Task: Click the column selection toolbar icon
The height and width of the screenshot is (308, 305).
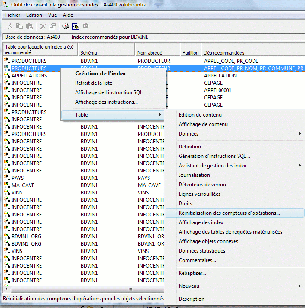Action: pos(76,26)
